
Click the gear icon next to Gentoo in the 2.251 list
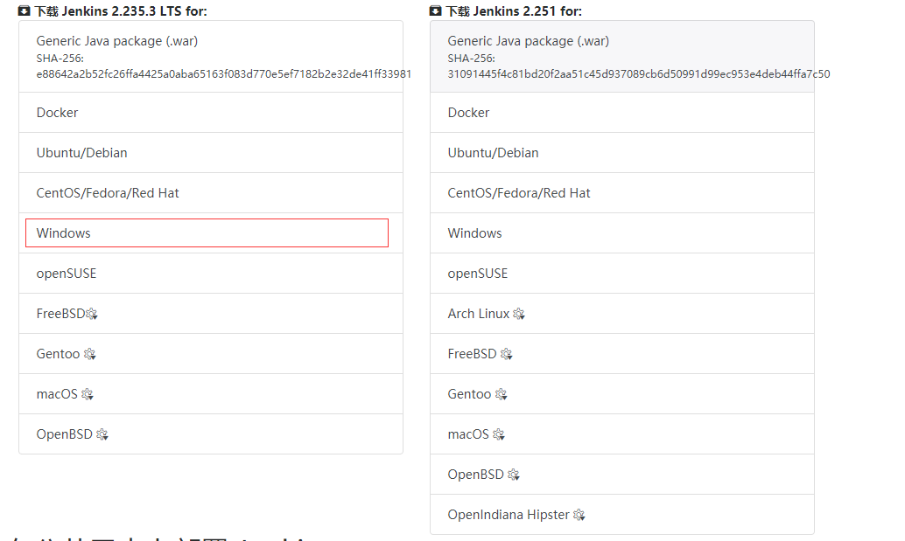(501, 395)
